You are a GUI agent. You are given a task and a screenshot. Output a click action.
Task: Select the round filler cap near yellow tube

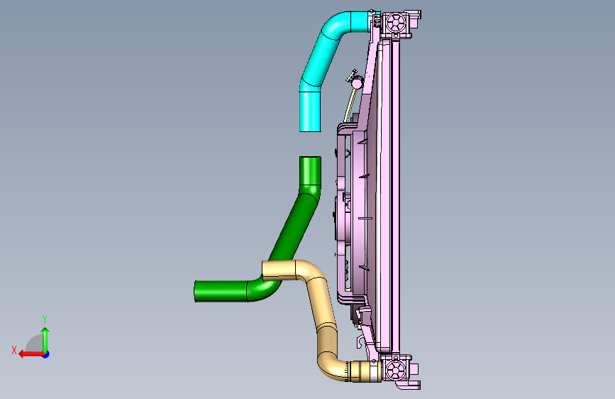[x=357, y=83]
